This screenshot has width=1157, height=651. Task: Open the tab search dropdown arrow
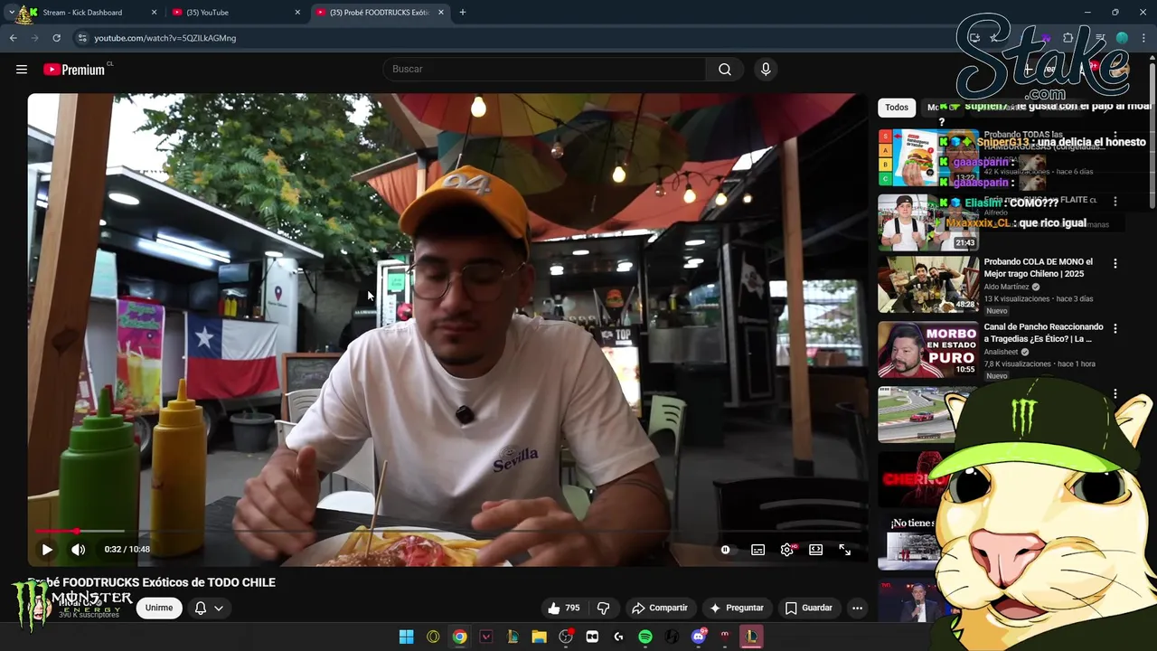click(11, 13)
